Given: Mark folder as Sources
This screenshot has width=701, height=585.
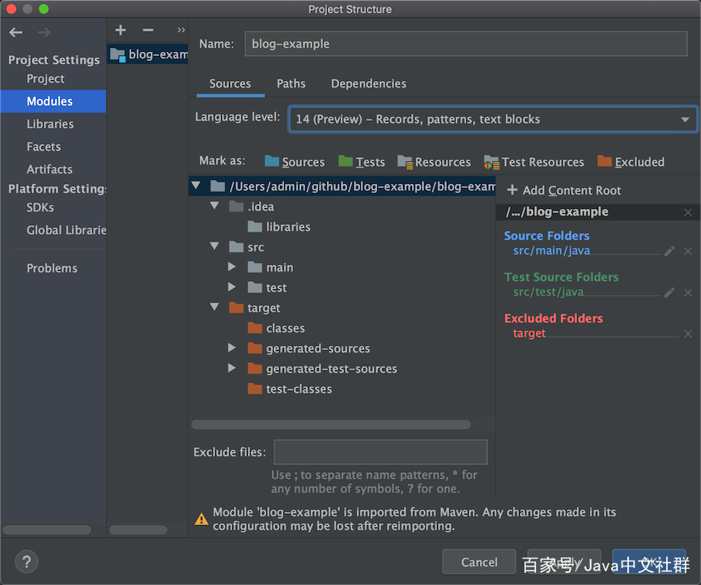Looking at the screenshot, I should click(295, 161).
